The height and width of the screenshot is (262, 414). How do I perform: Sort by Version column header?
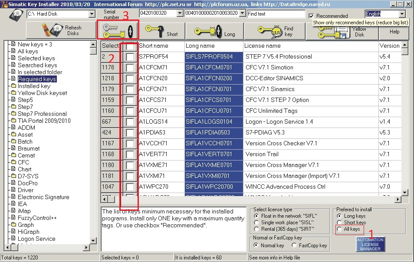[389, 46]
